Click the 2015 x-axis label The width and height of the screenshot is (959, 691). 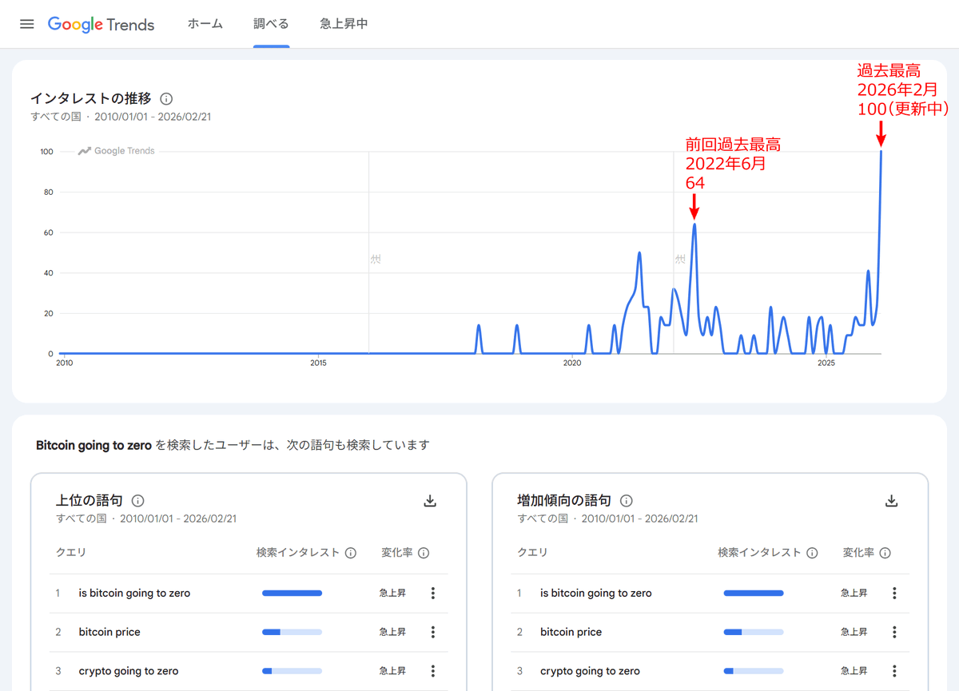pyautogui.click(x=318, y=363)
